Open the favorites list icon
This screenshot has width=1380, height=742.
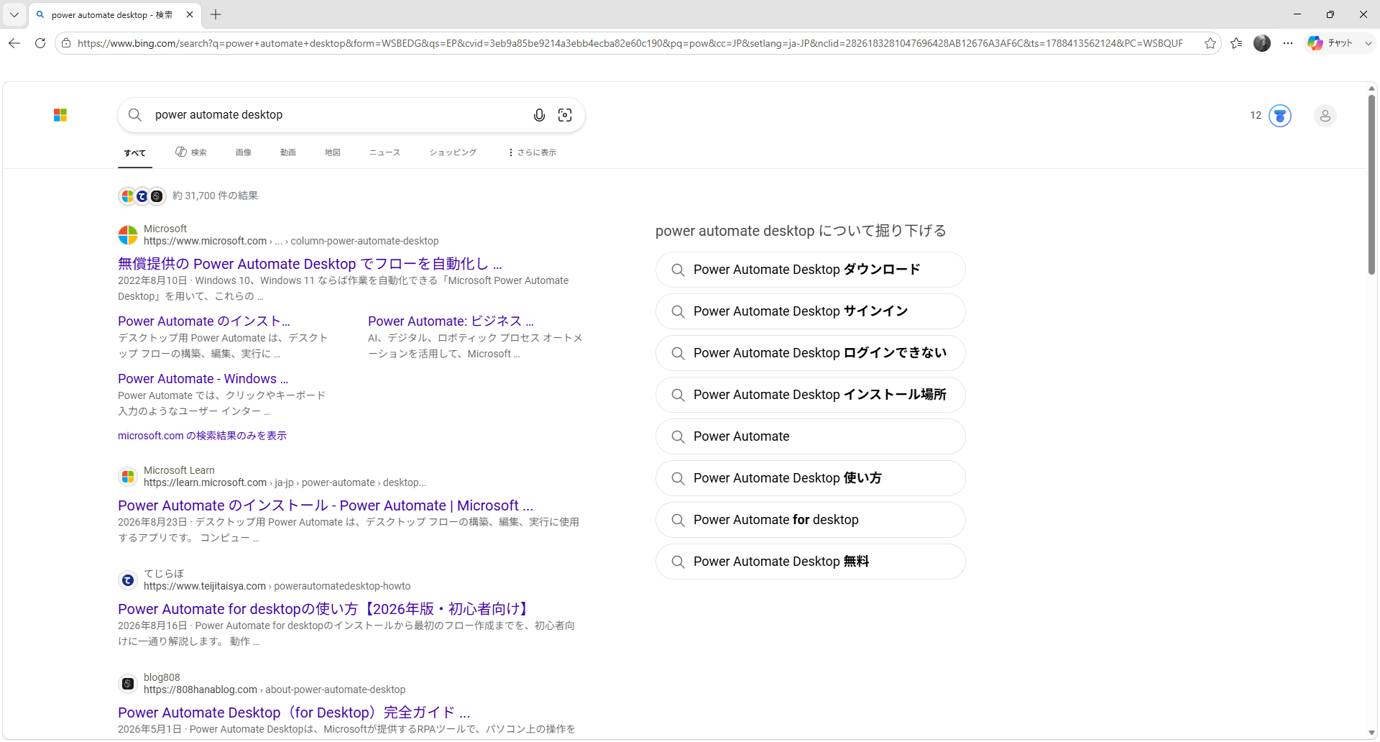pyautogui.click(x=1236, y=43)
